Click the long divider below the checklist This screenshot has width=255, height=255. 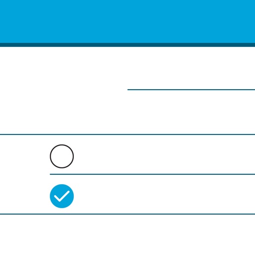pyautogui.click(x=127, y=214)
